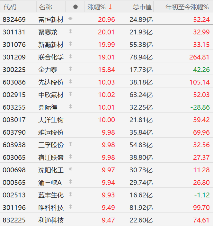Click the 渝三峡A stock name
213x226 pixels.
coord(50,183)
